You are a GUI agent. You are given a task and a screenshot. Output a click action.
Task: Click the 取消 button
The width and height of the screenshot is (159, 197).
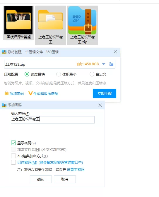[65, 179]
